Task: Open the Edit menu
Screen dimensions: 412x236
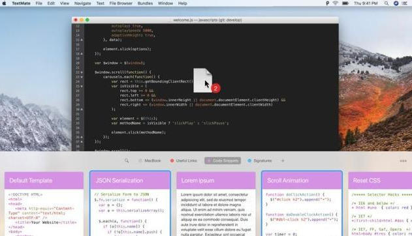Action: [51, 3]
